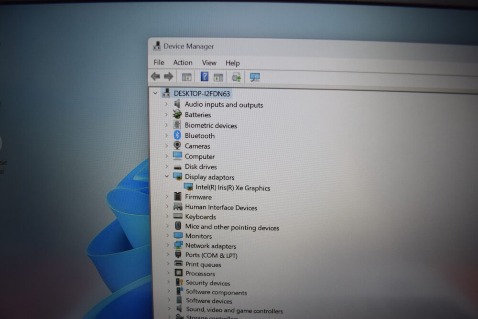Open the Help menu
The height and width of the screenshot is (319, 478).
[x=233, y=63]
